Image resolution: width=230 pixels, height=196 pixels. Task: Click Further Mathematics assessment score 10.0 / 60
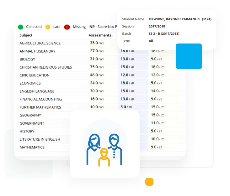(97, 107)
